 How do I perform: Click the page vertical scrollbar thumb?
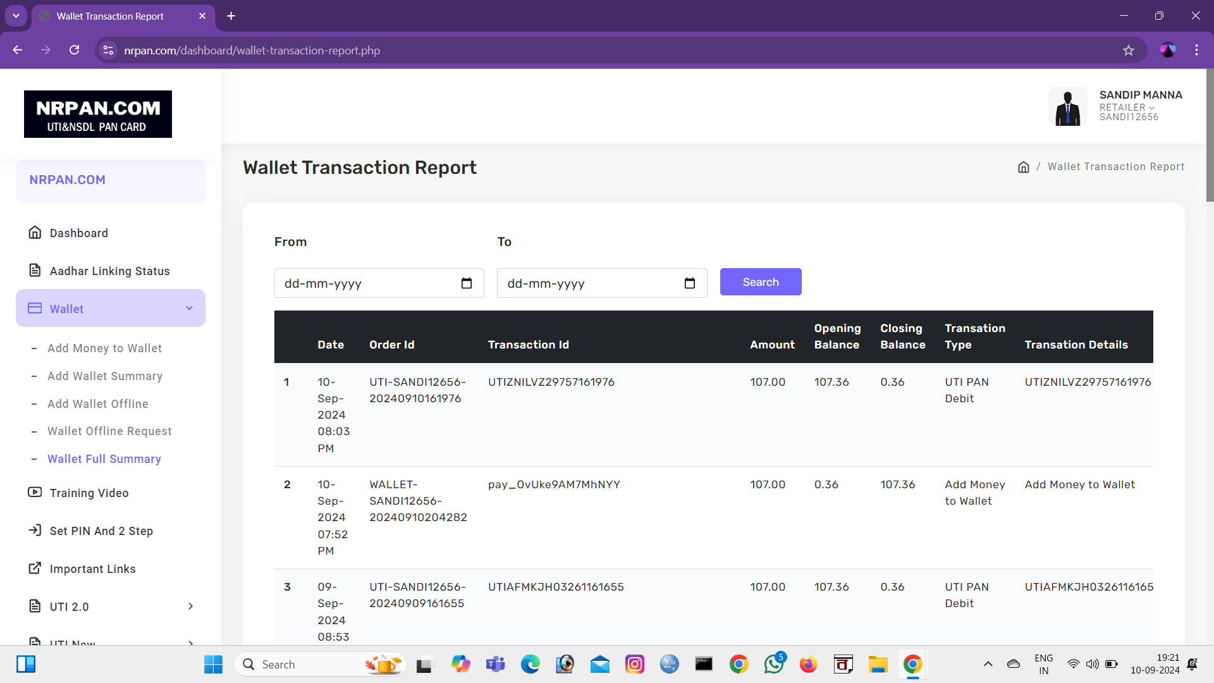[1210, 136]
